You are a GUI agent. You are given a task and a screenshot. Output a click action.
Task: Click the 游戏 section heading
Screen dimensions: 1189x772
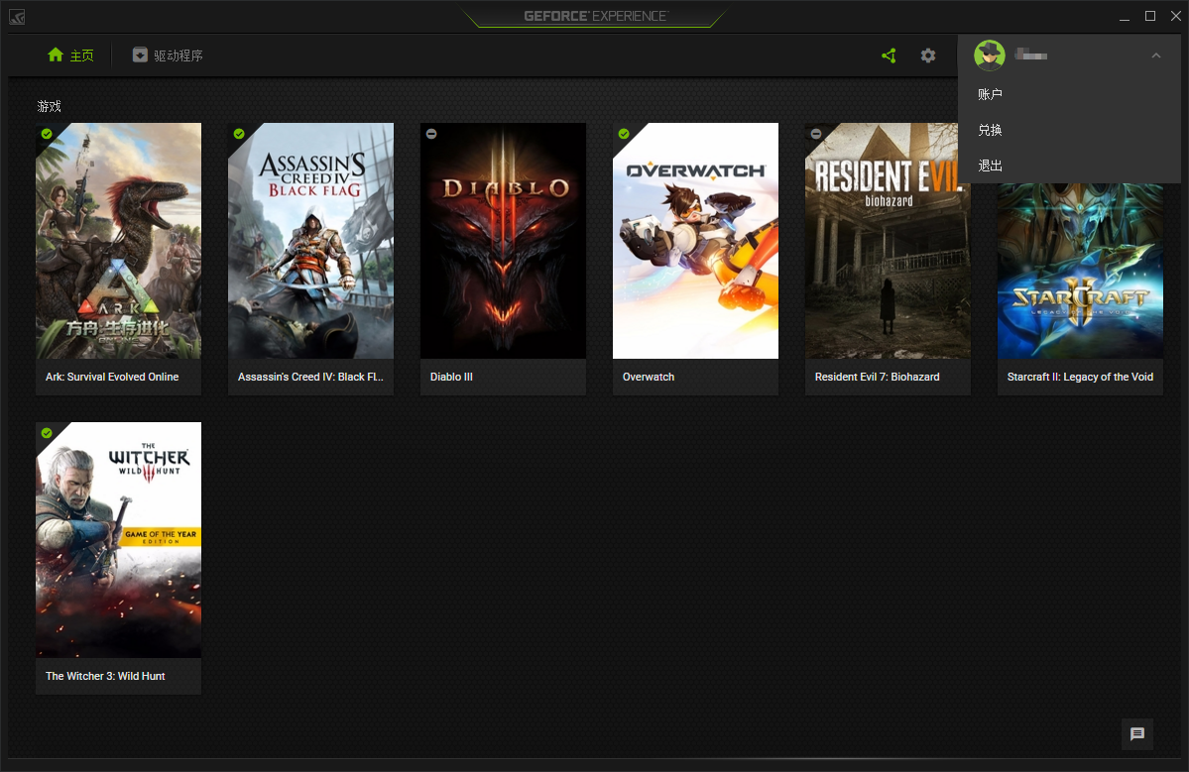click(50, 106)
